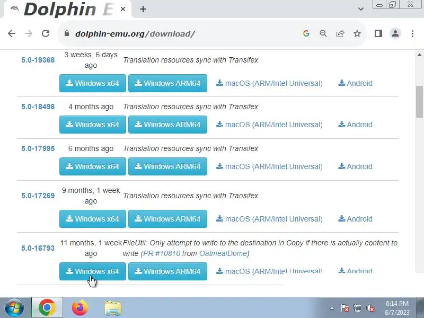Click the scrollbar up arrow

(419, 55)
